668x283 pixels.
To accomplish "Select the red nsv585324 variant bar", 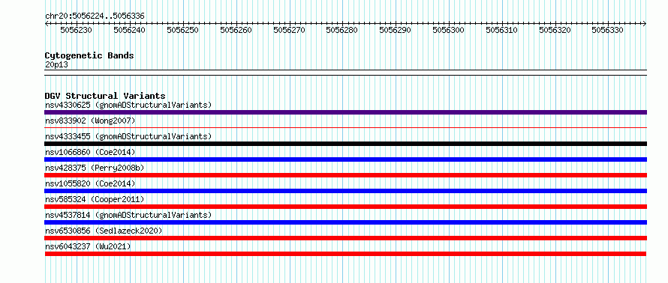I will [345, 207].
